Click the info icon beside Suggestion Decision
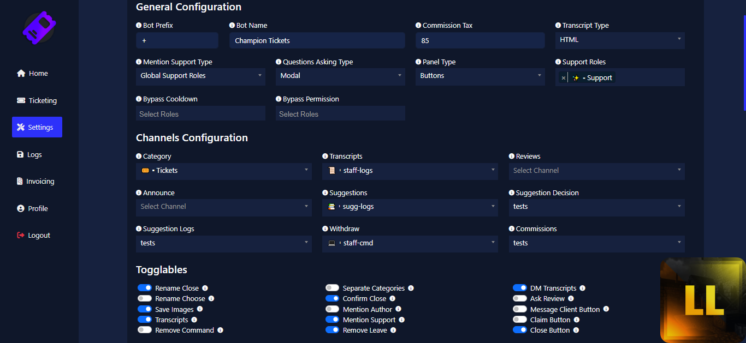 [512, 193]
